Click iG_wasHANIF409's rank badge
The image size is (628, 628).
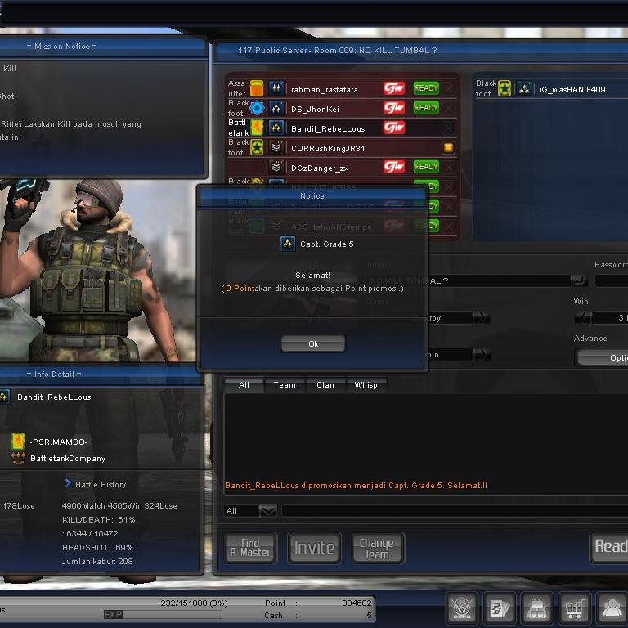click(x=524, y=88)
